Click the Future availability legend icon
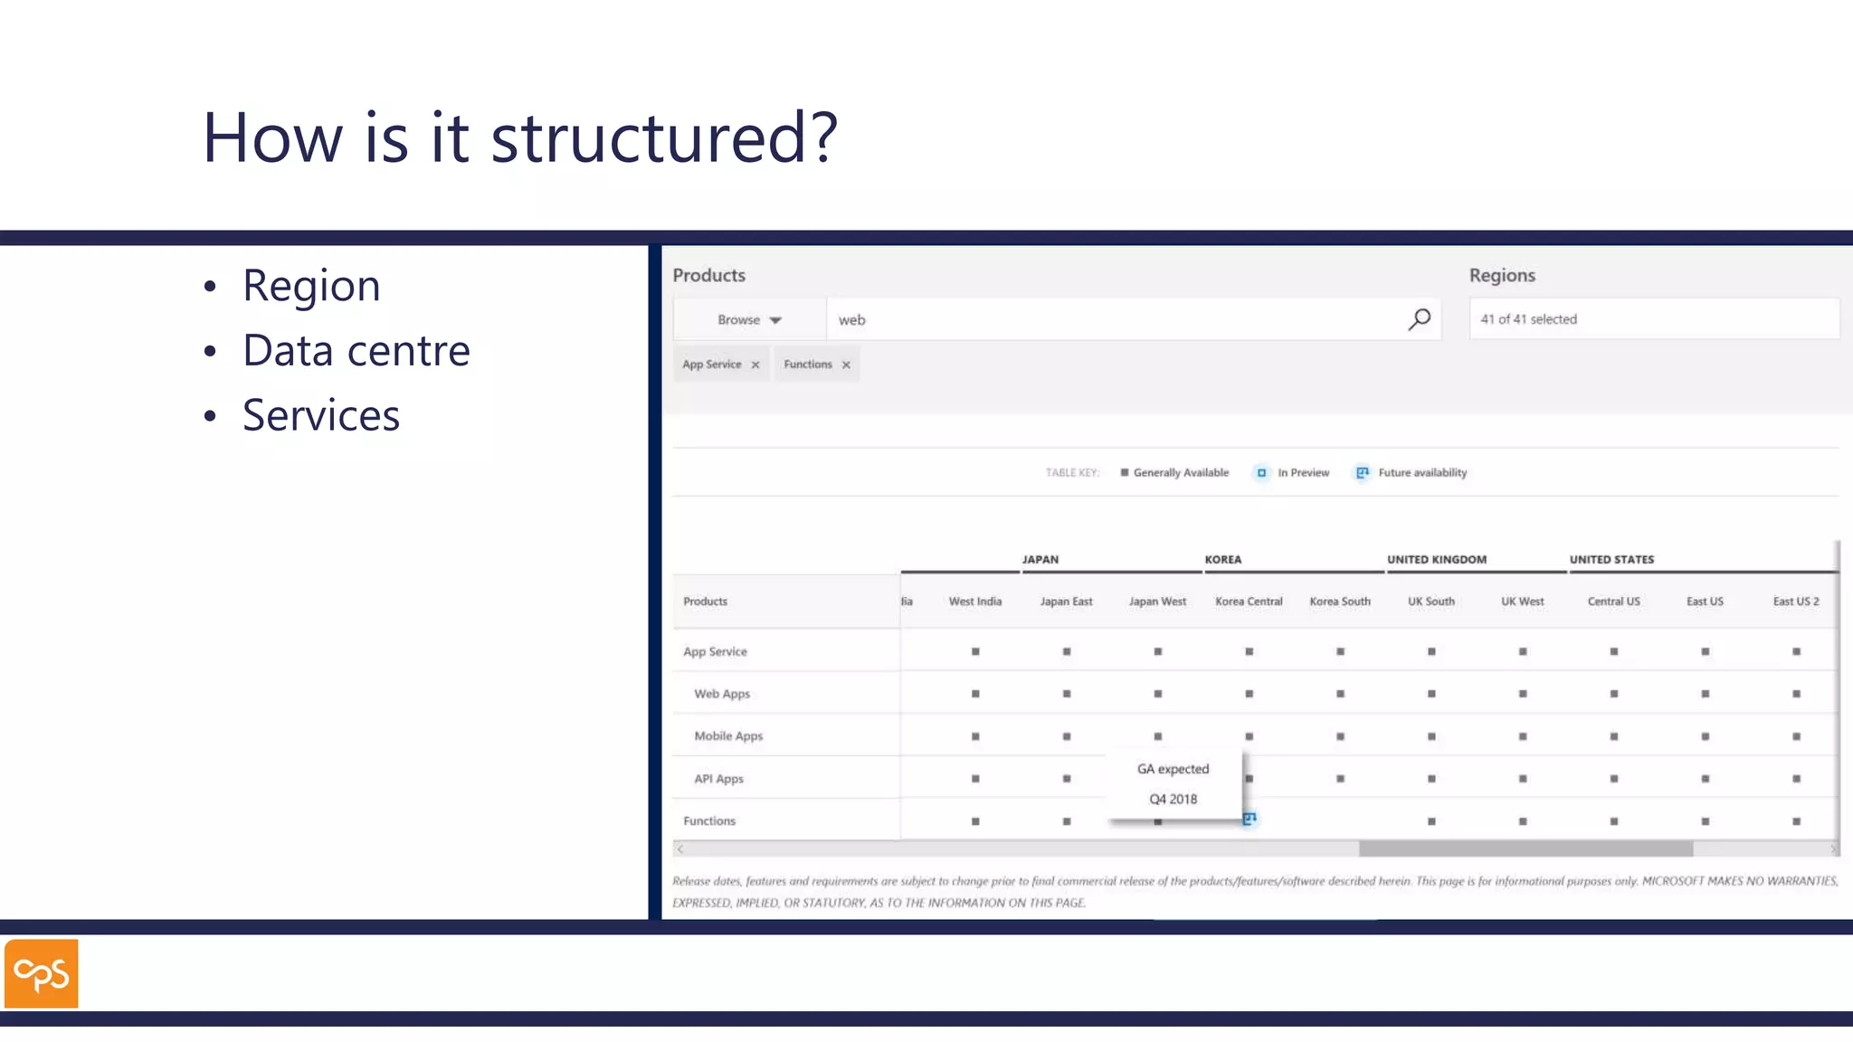The image size is (1853, 1042). 1363,473
